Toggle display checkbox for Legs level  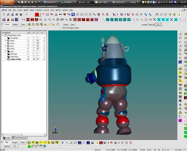[x=38, y=51]
